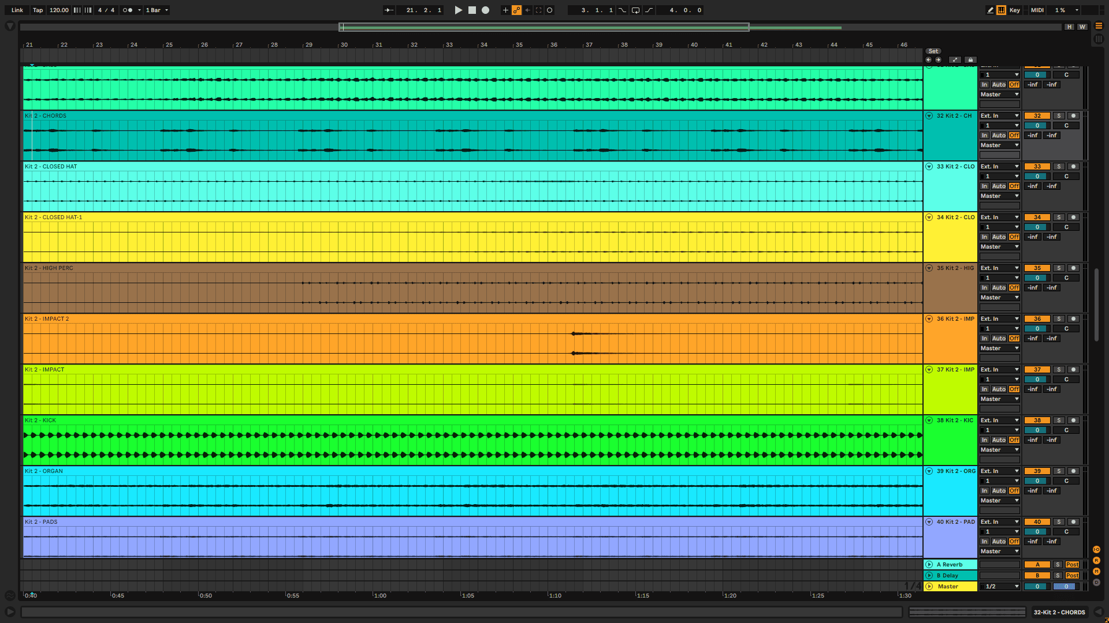Set monitor to In on track 39
The image size is (1109, 623).
(x=984, y=491)
